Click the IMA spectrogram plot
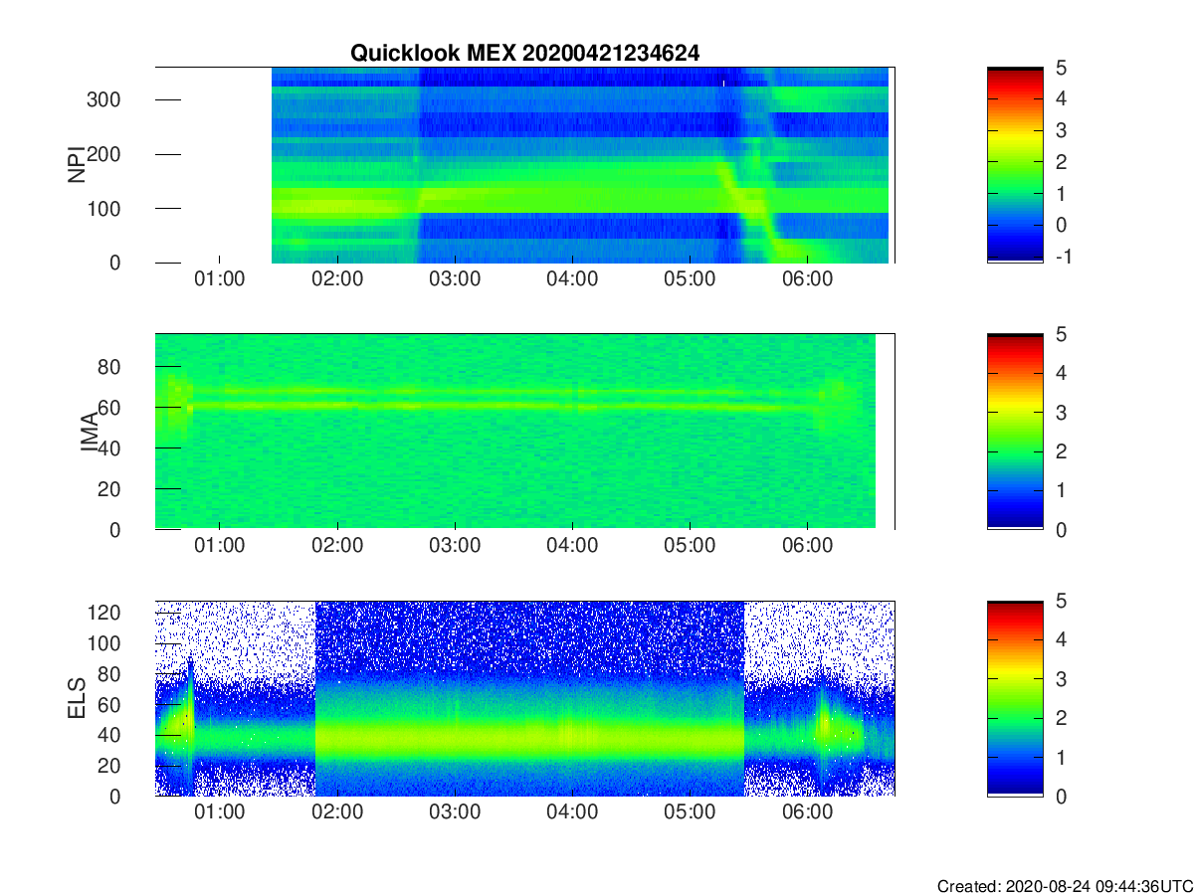The height and width of the screenshot is (895, 1194). tap(524, 432)
